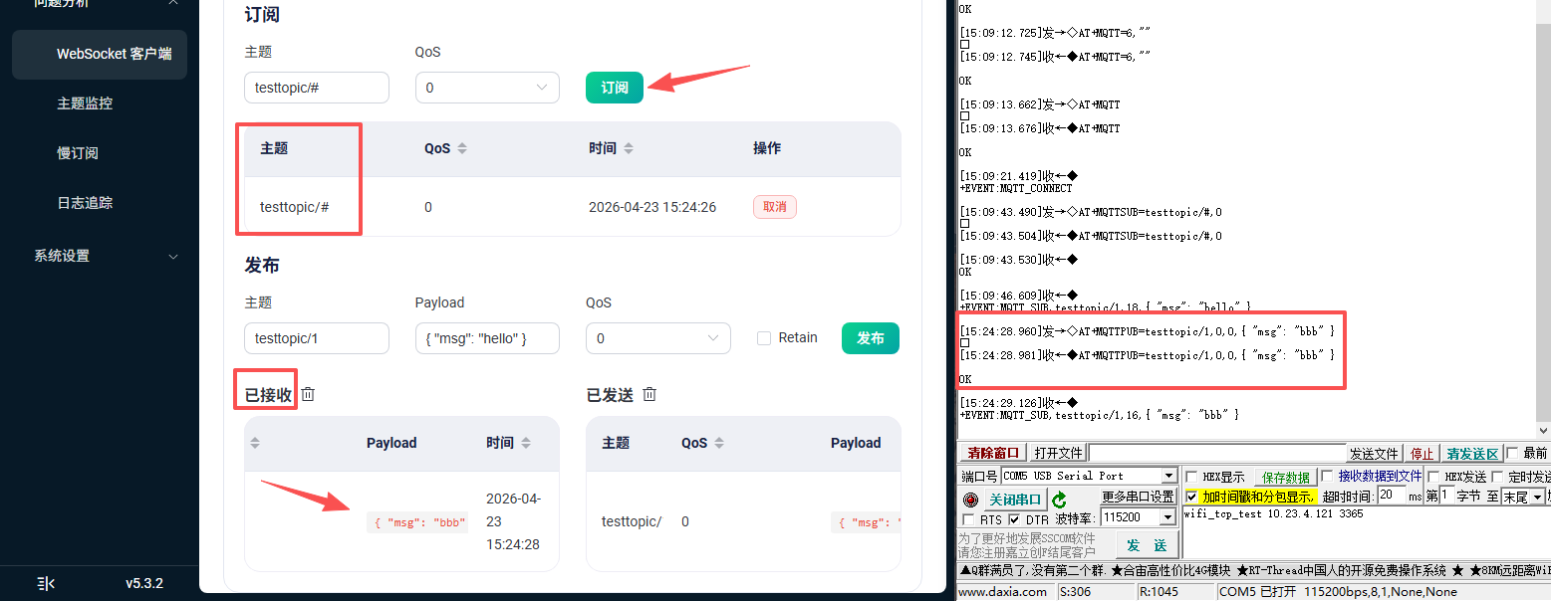The image size is (1551, 601).
Task: Click the red port status indicator icon
Action: [x=971, y=500]
